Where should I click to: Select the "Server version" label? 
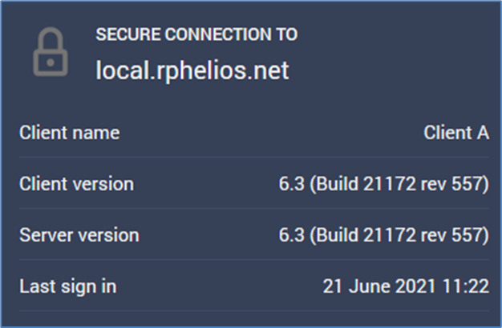79,235
